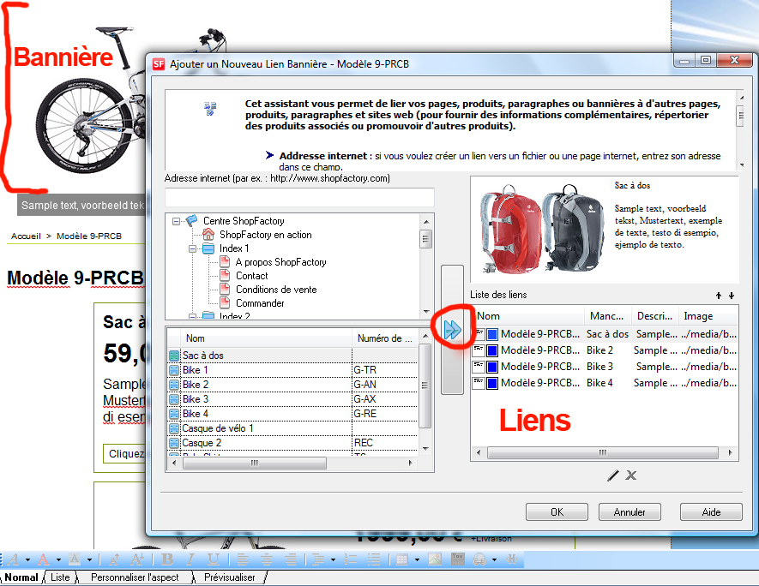Open Personnaliser l'aspect tab
759x586 pixels.
coord(135,577)
